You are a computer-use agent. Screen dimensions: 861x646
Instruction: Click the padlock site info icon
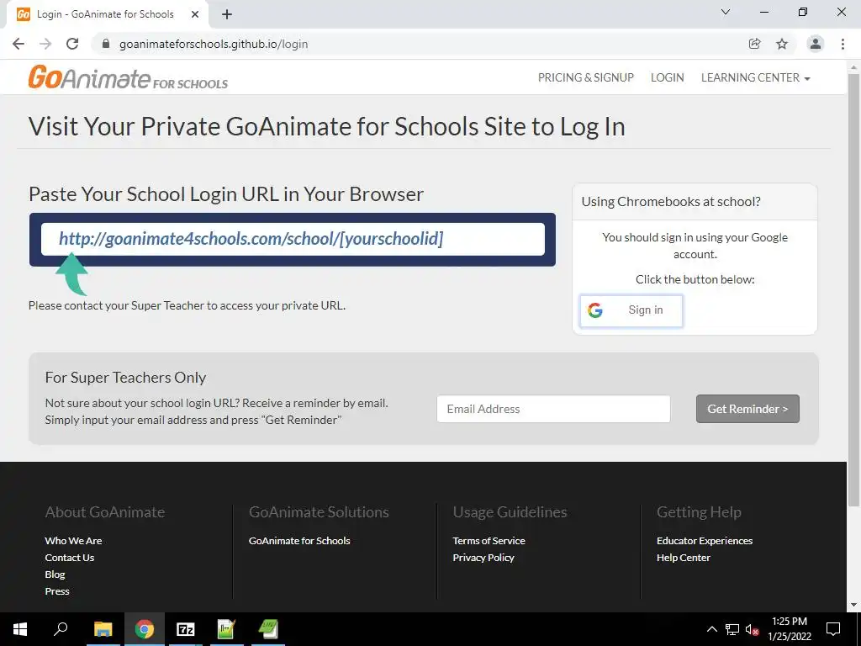point(107,44)
